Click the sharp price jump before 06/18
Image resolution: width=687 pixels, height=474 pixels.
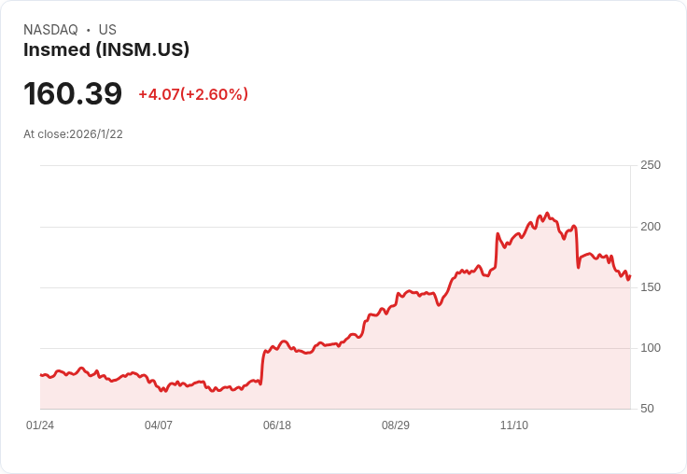pos(262,367)
